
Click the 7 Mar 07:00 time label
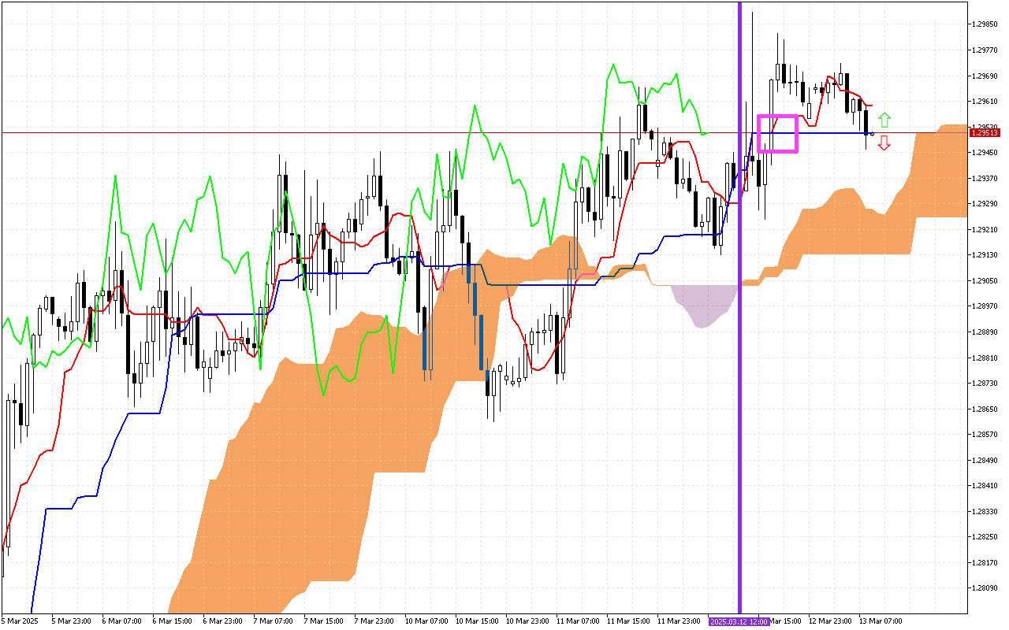tap(274, 621)
